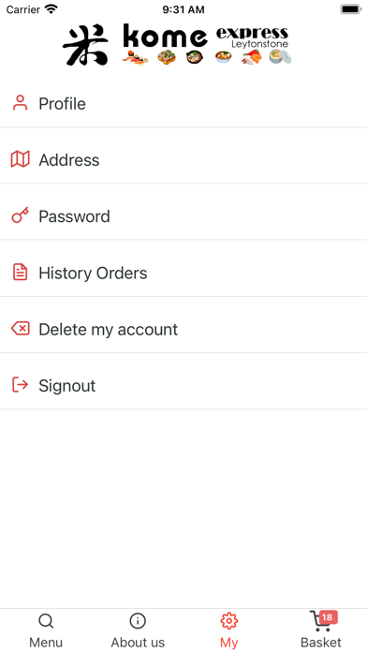Switch to the Basket tab label

tap(321, 643)
